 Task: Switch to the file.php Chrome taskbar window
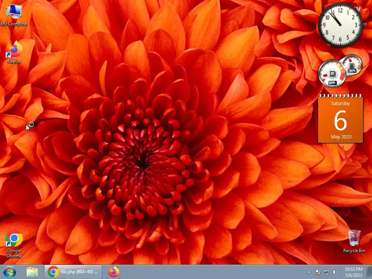click(73, 272)
